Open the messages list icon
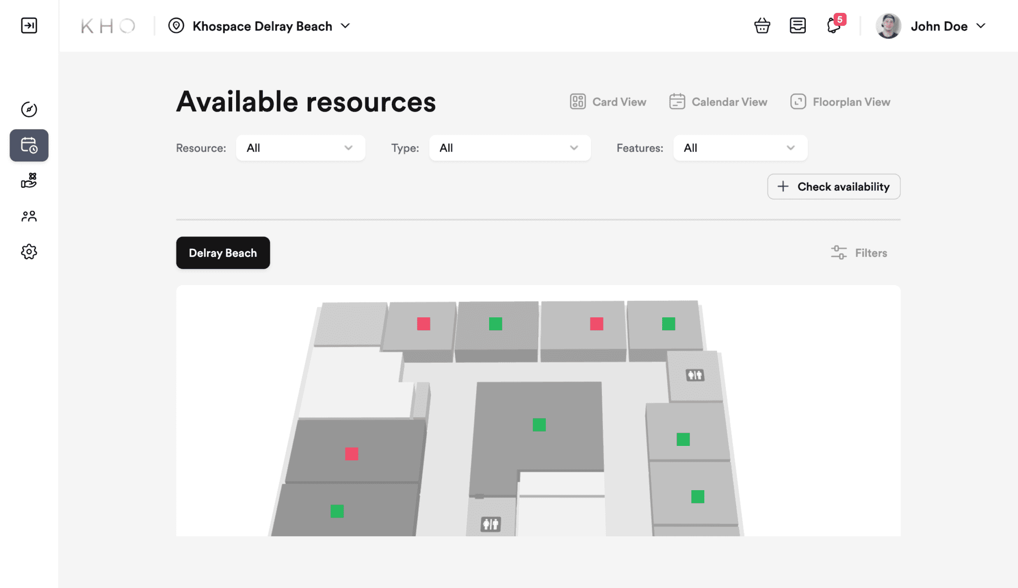The image size is (1018, 588). click(x=798, y=25)
